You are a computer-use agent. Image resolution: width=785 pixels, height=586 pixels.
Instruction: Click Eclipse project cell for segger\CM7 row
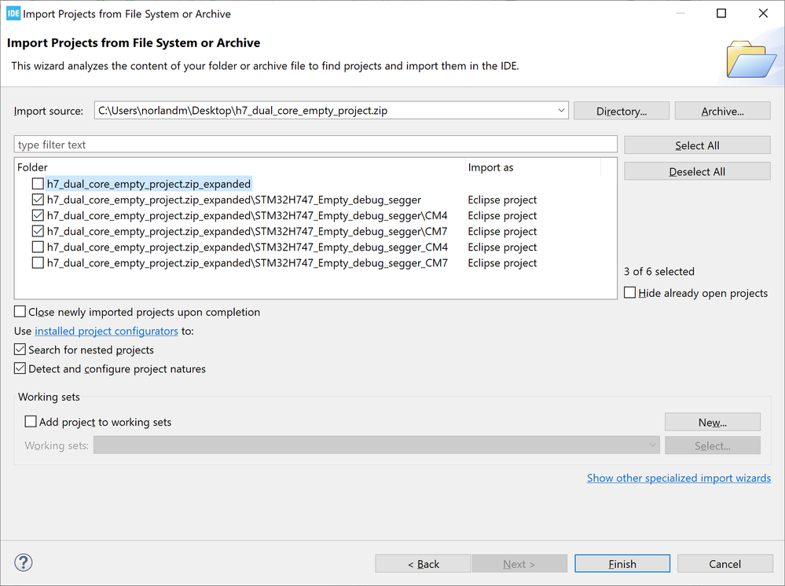[x=502, y=231]
